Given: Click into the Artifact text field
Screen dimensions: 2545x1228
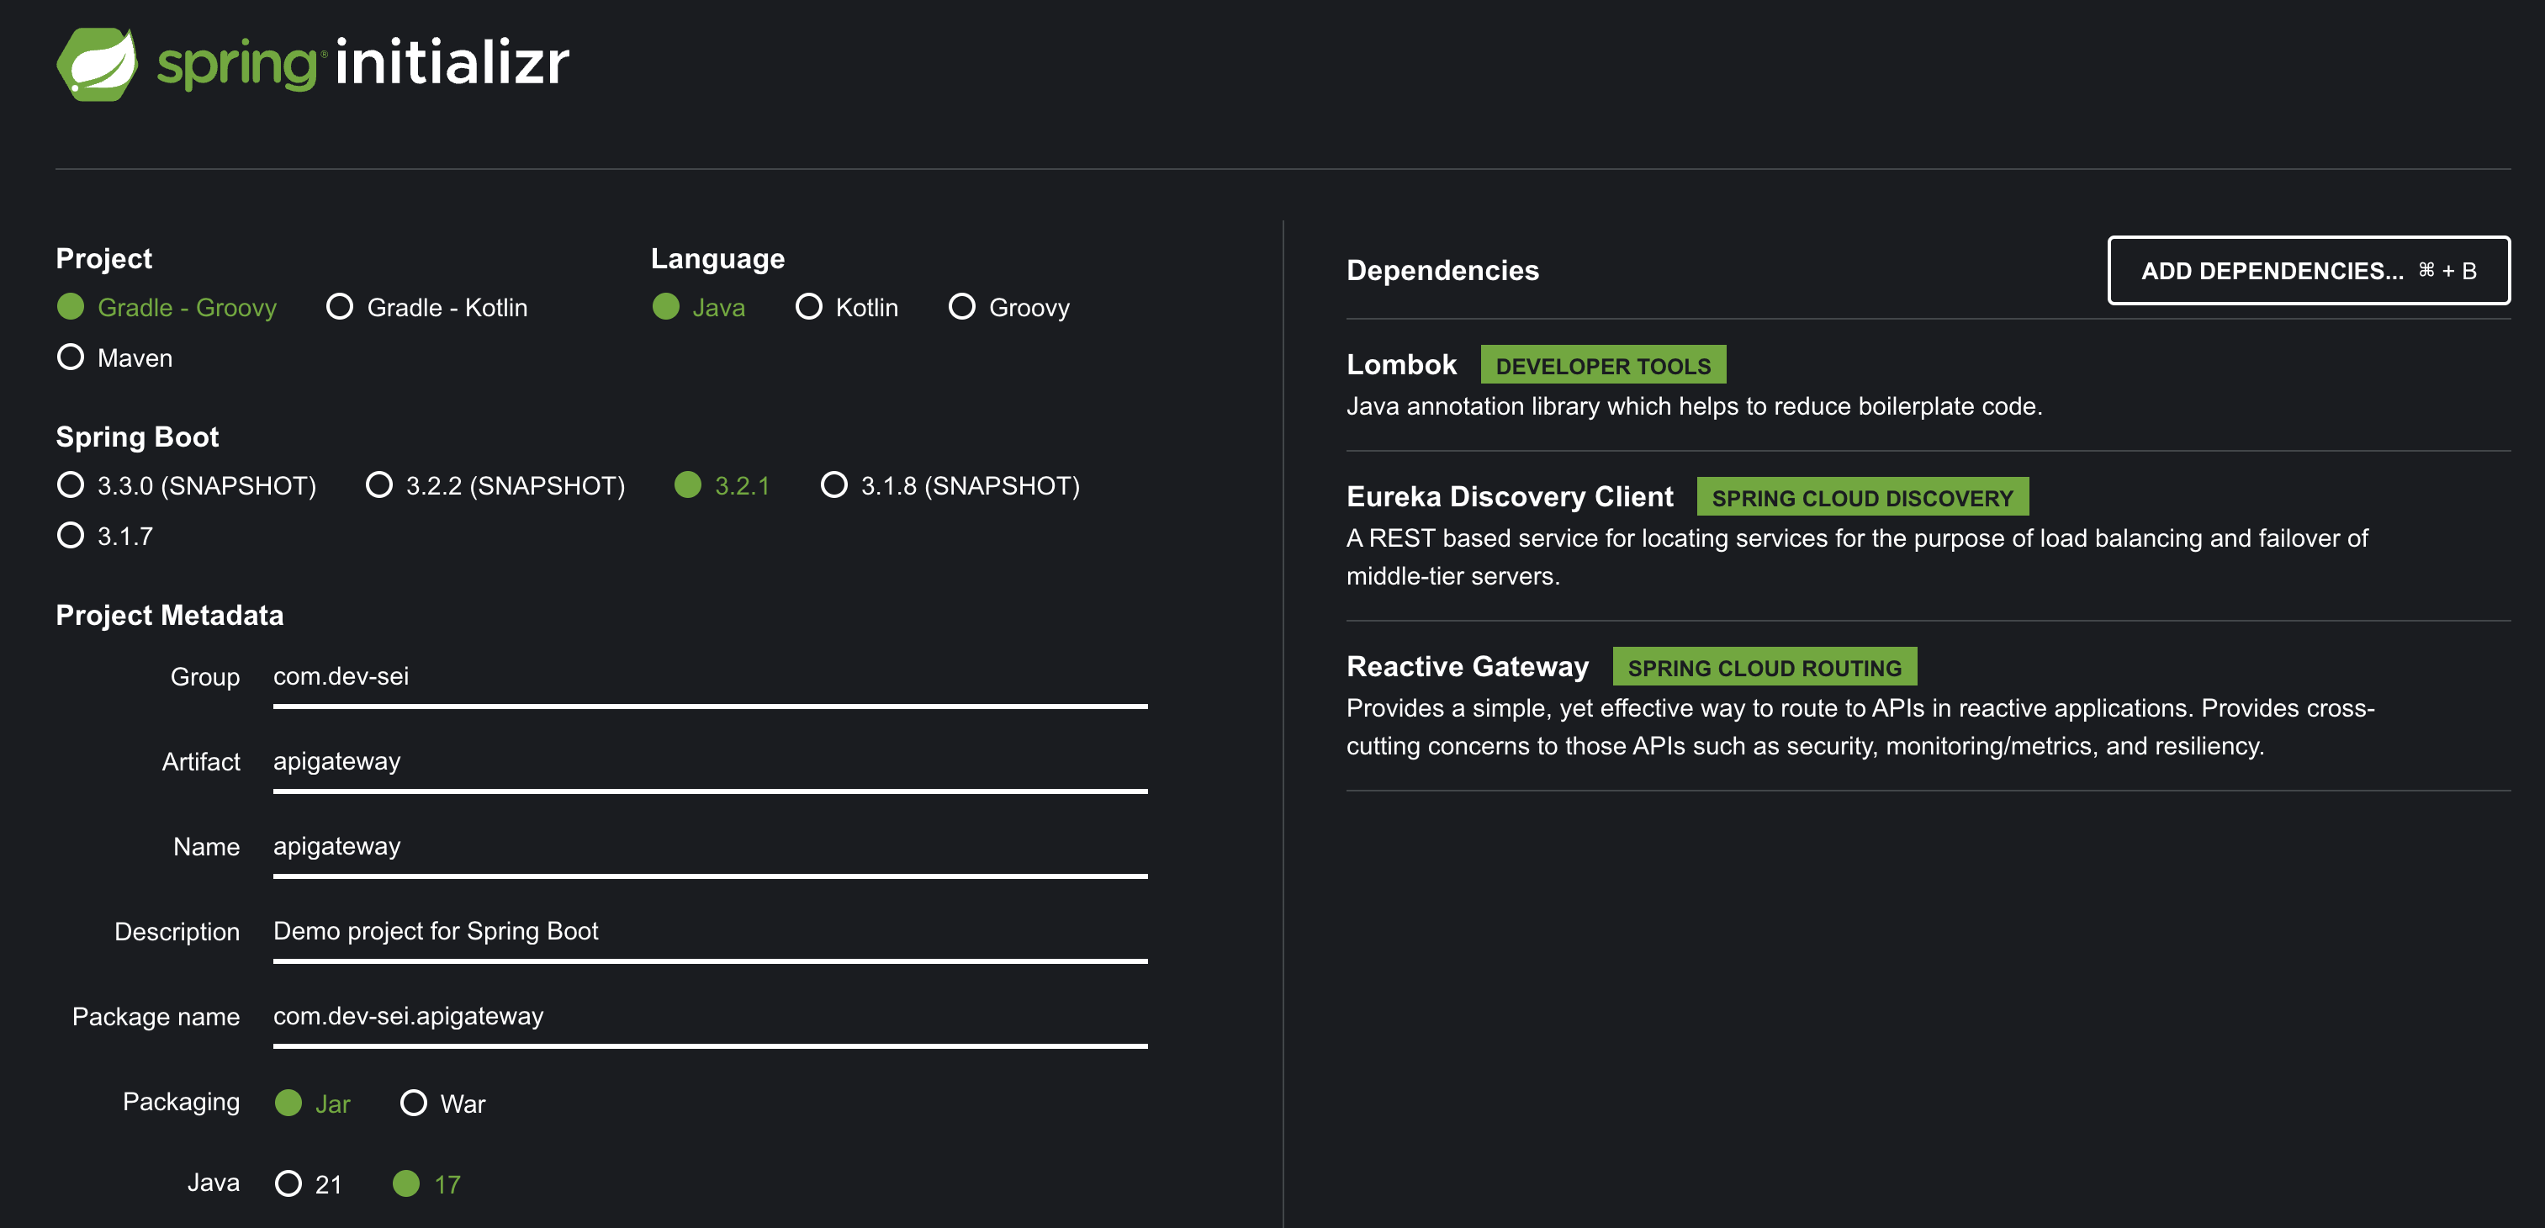Looking at the screenshot, I should (709, 762).
